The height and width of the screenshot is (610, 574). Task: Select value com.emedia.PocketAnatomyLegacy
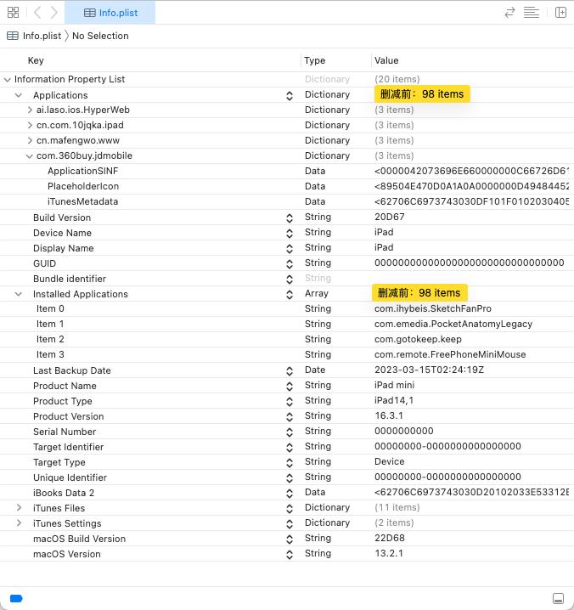coord(453,324)
